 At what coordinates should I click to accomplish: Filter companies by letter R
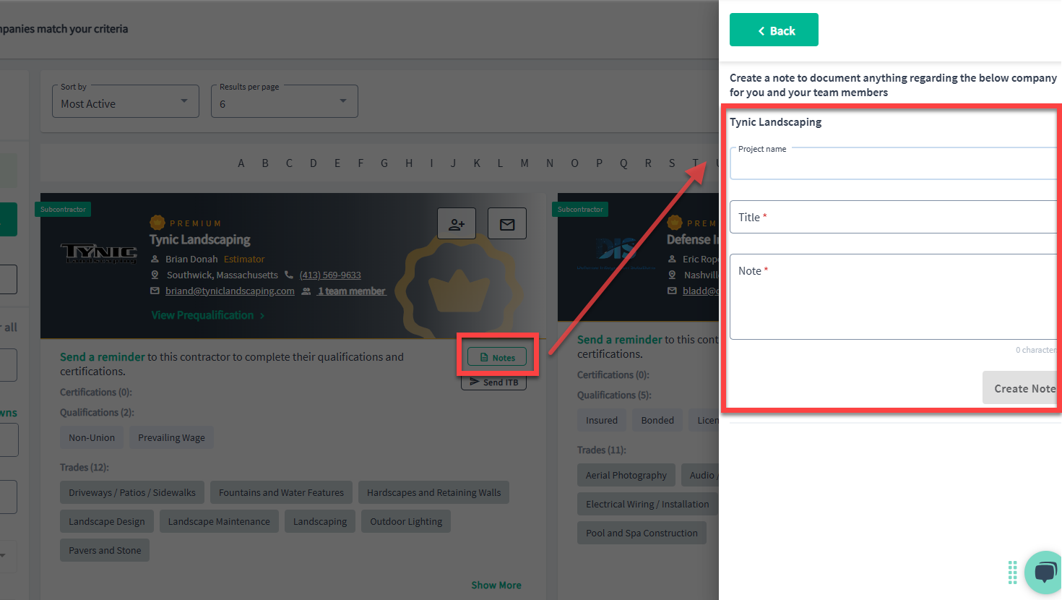[648, 163]
